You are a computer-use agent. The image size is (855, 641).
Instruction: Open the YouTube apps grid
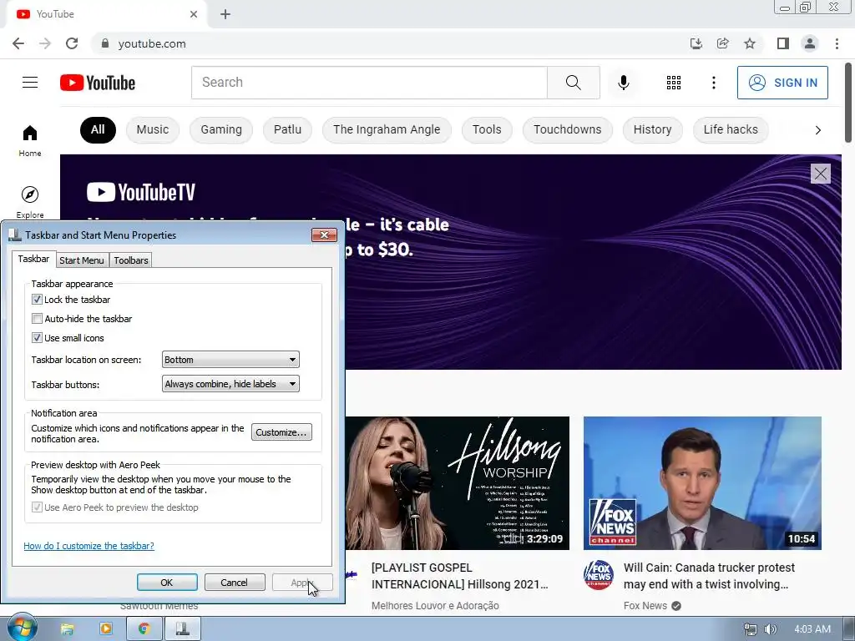click(674, 83)
